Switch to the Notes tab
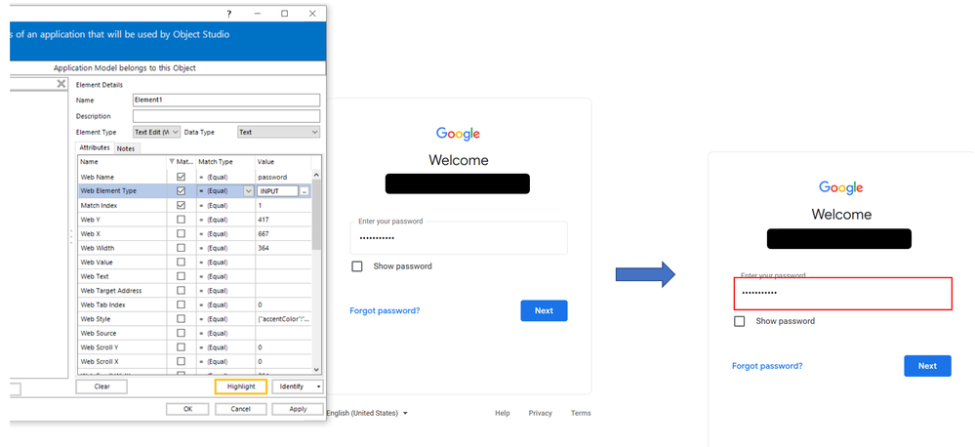The width and height of the screenshot is (975, 447). click(126, 148)
